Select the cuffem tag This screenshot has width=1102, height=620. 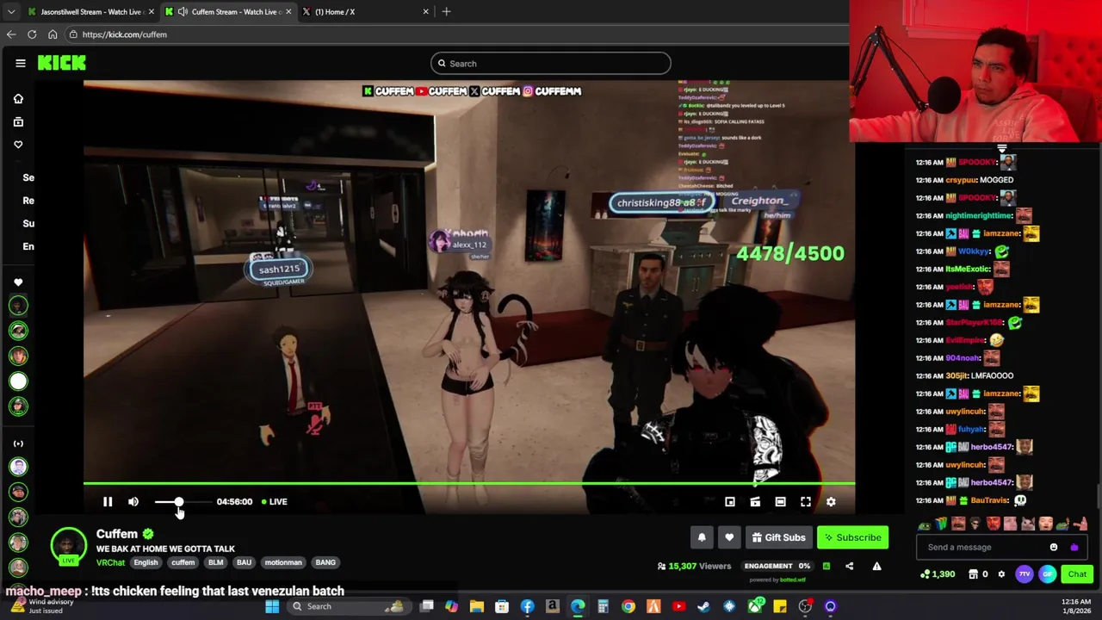coord(183,562)
